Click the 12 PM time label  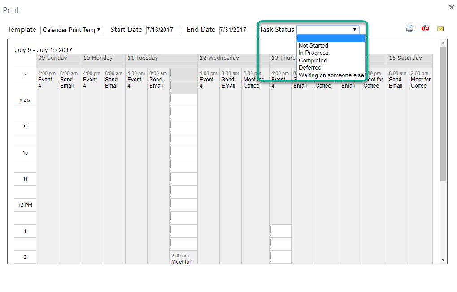point(25,205)
